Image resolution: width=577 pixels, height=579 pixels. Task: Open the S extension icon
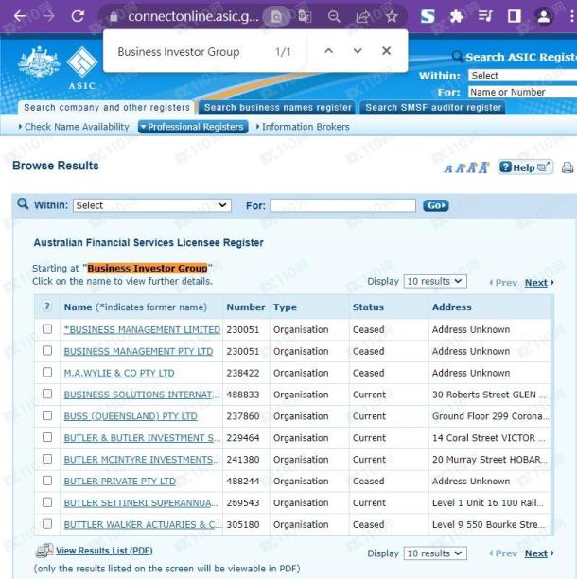[x=428, y=16]
